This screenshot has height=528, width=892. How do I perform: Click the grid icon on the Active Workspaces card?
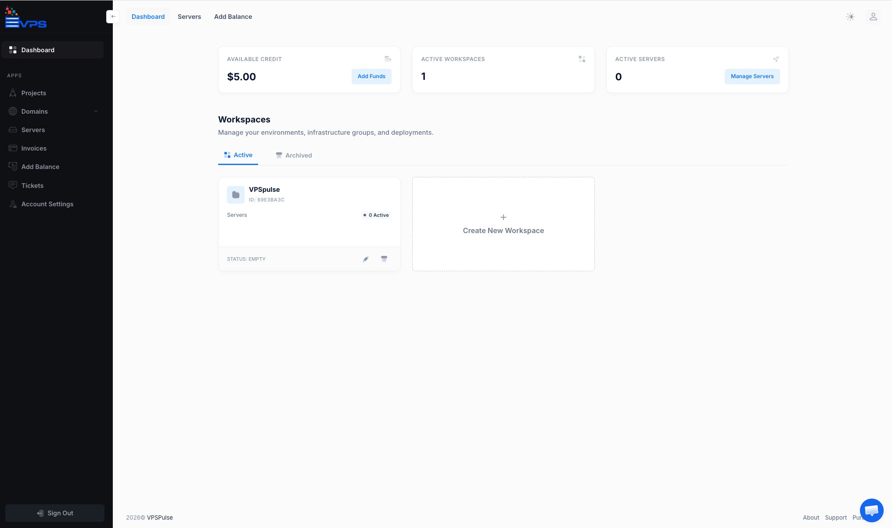(x=582, y=59)
